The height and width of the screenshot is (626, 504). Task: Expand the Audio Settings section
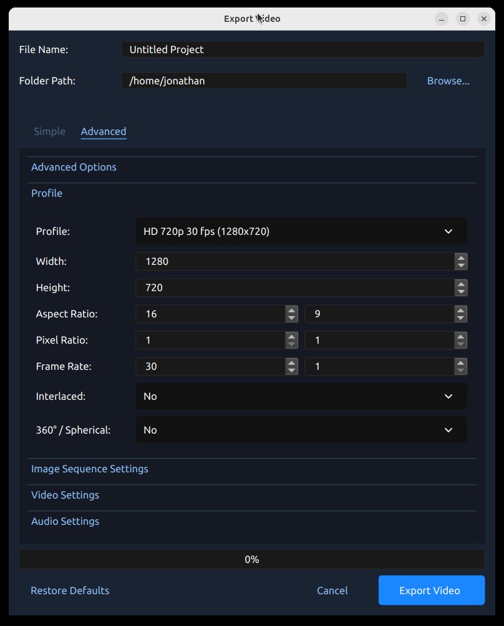pyautogui.click(x=65, y=521)
